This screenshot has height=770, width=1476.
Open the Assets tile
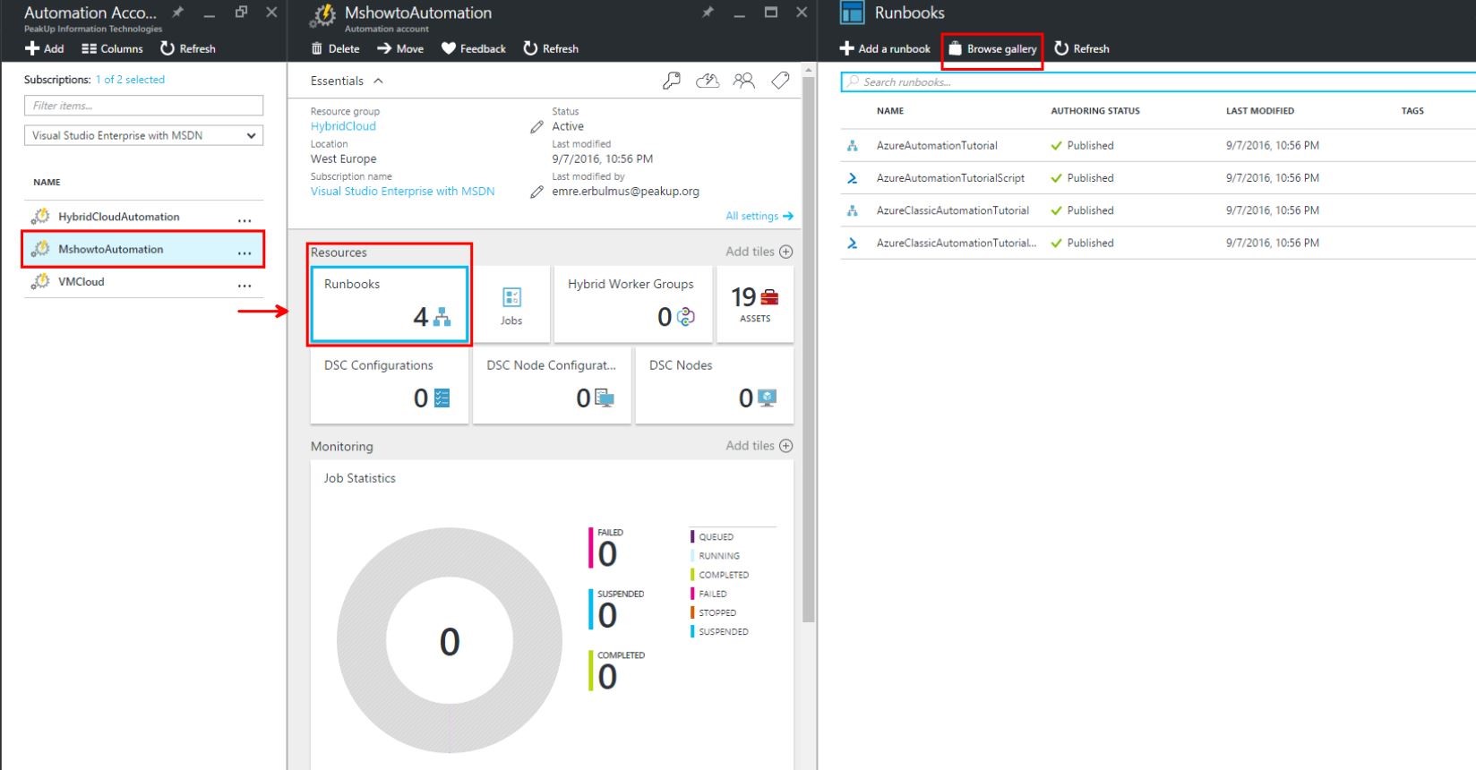[755, 304]
